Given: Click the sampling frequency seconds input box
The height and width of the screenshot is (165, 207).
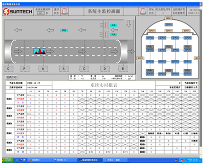Looking at the screenshot, I should (x=41, y=13).
